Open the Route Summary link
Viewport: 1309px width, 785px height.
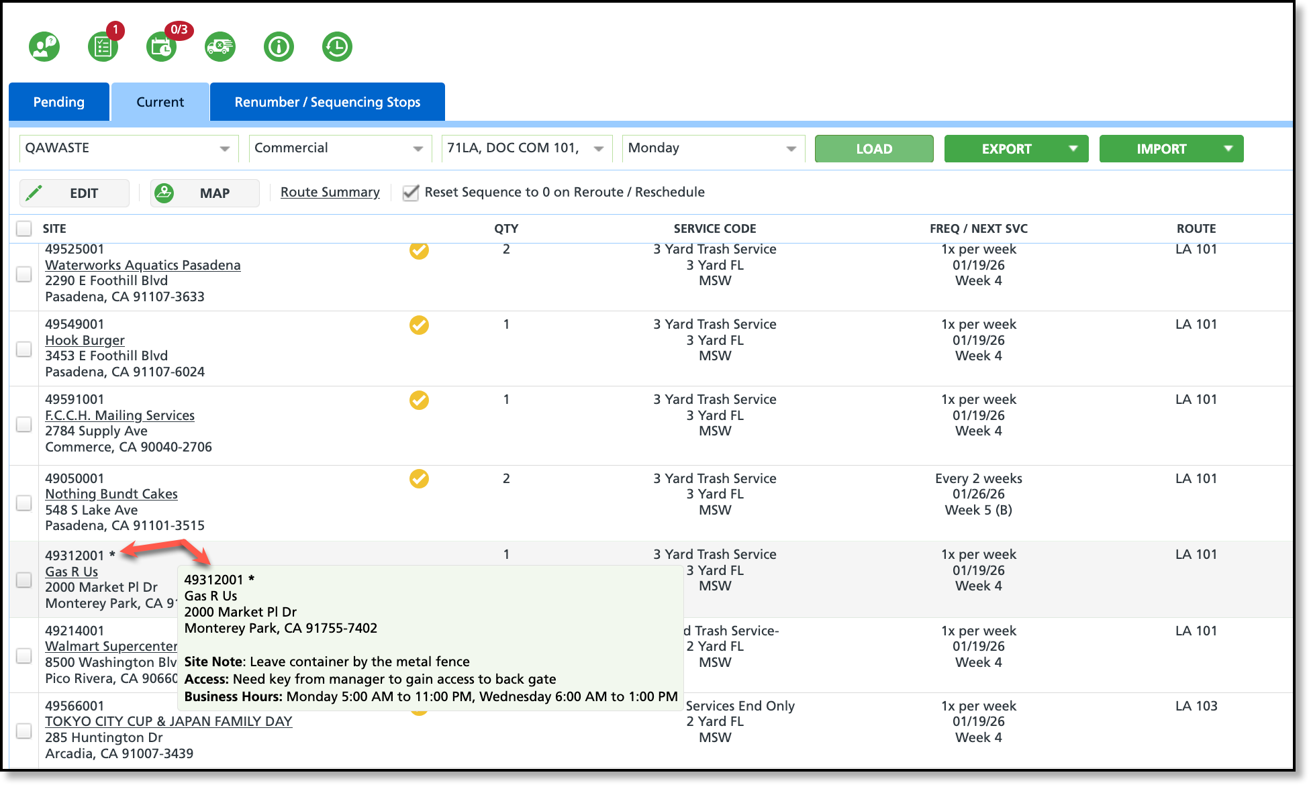330,193
